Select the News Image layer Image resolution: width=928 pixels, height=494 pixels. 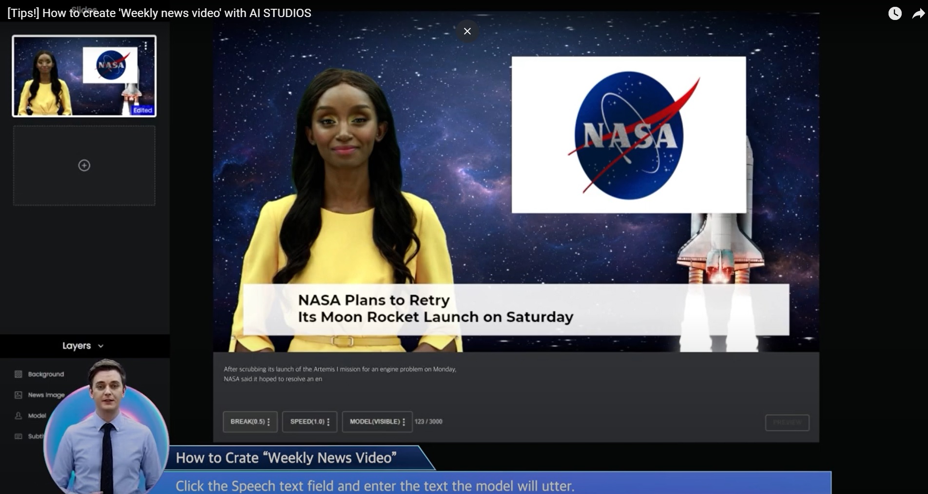46,395
